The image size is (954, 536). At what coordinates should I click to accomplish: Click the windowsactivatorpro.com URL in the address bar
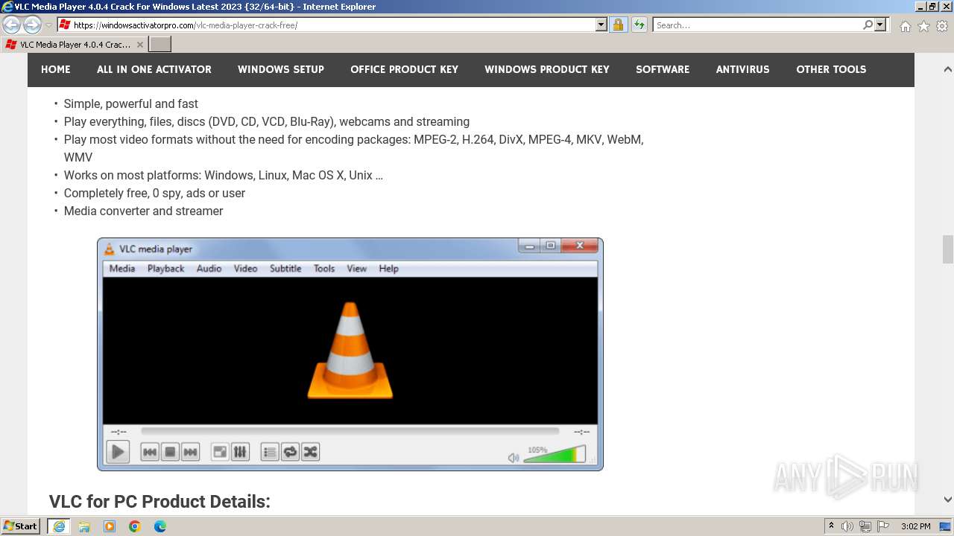coord(185,25)
